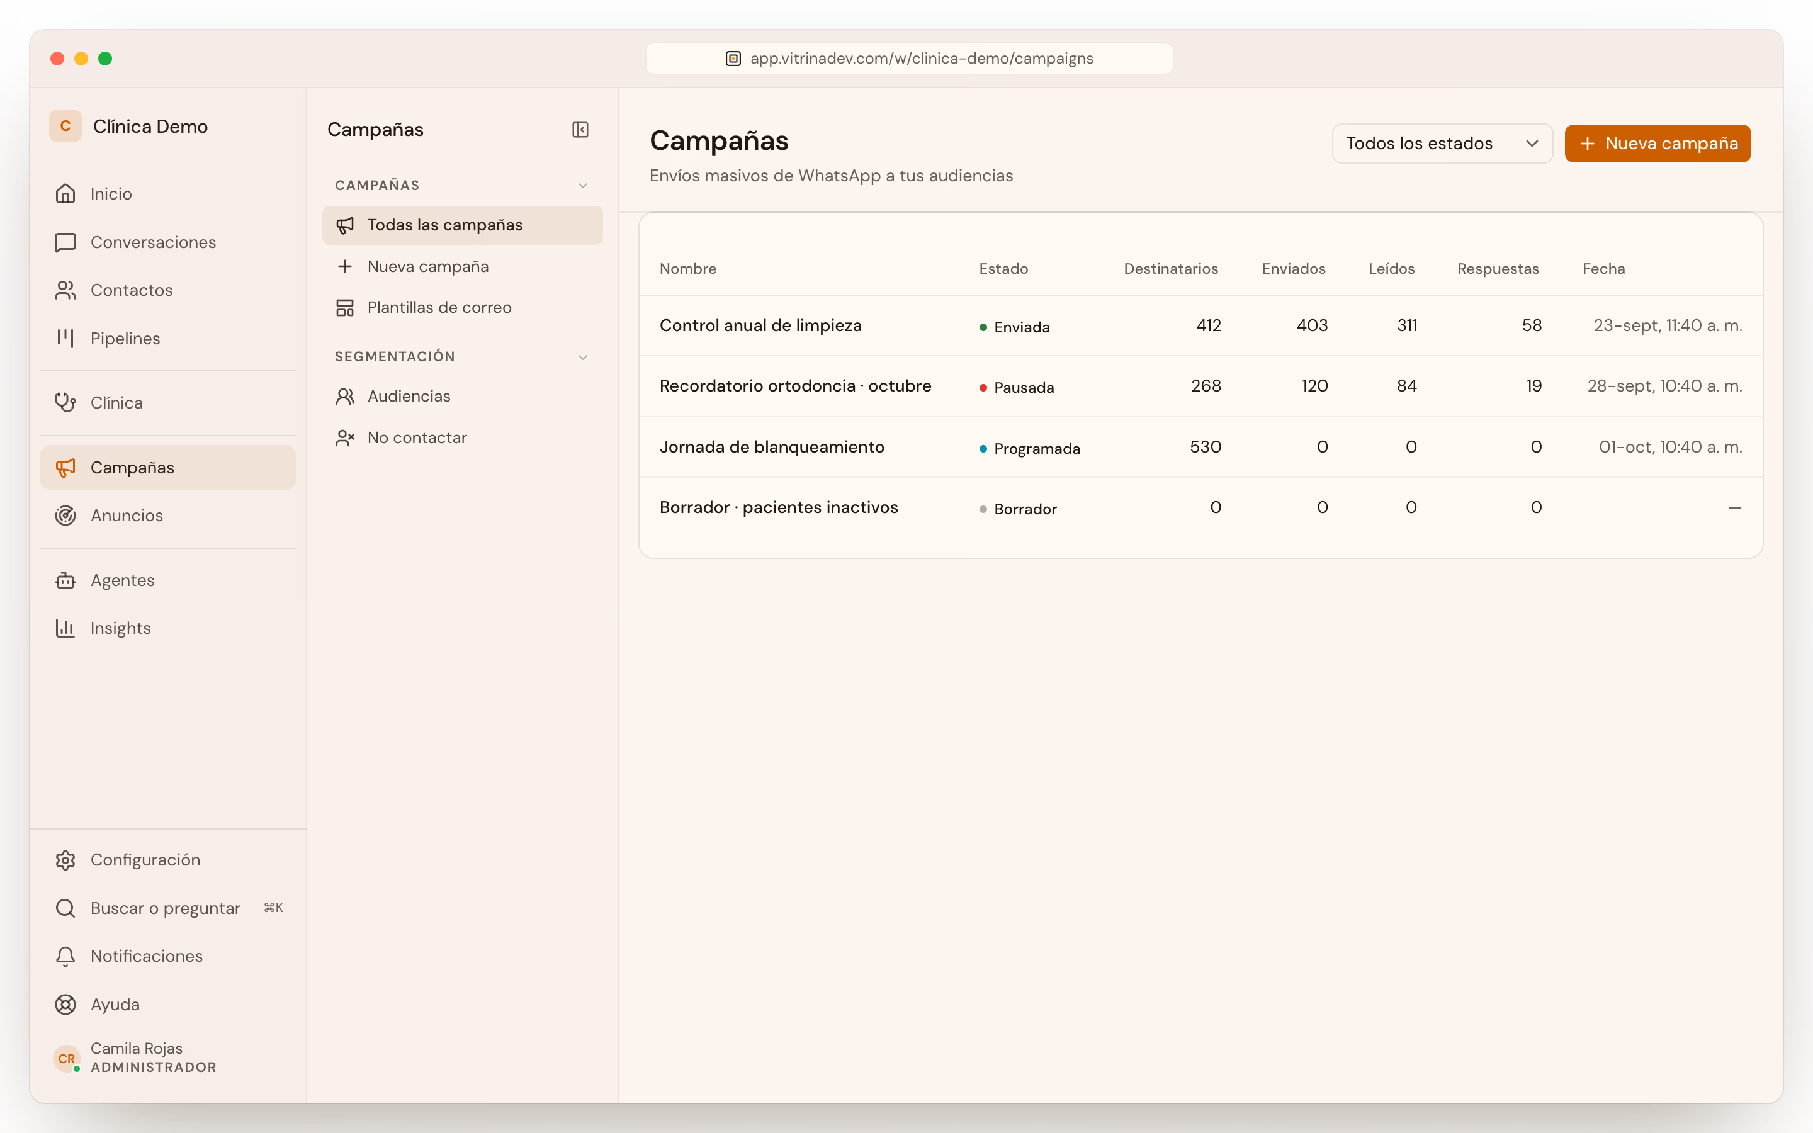This screenshot has height=1133, width=1813.
Task: Click the browser address bar URL
Action: click(909, 59)
